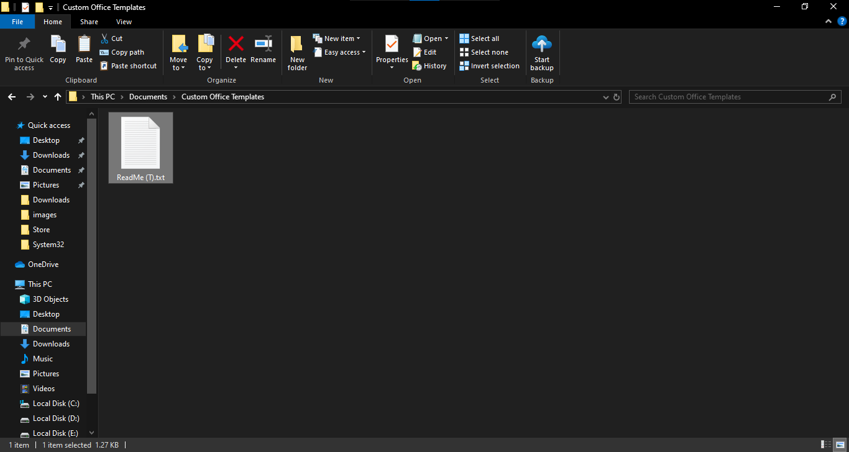Open the Help question mark icon
Screen dimensions: 849x452
point(842,21)
